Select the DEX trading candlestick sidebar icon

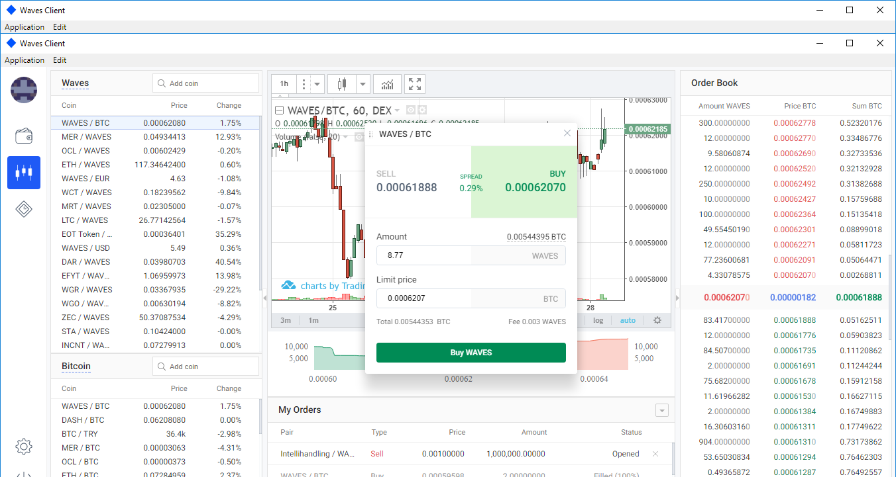coord(24,173)
